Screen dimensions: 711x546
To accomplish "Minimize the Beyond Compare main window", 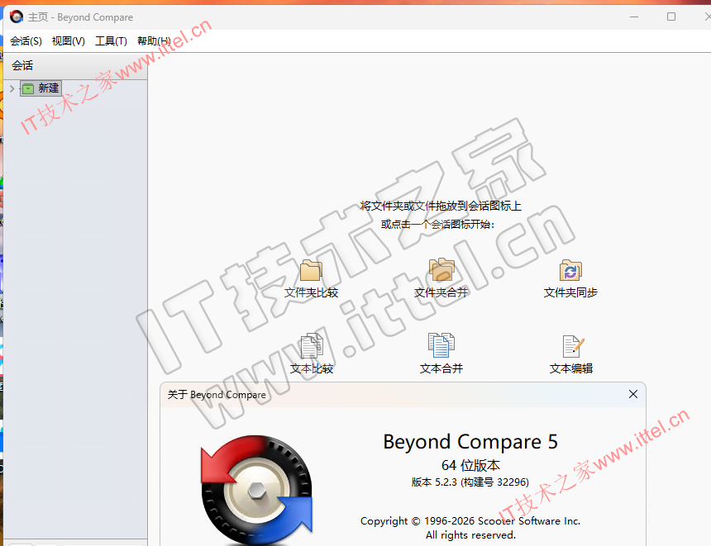I will (x=634, y=17).
